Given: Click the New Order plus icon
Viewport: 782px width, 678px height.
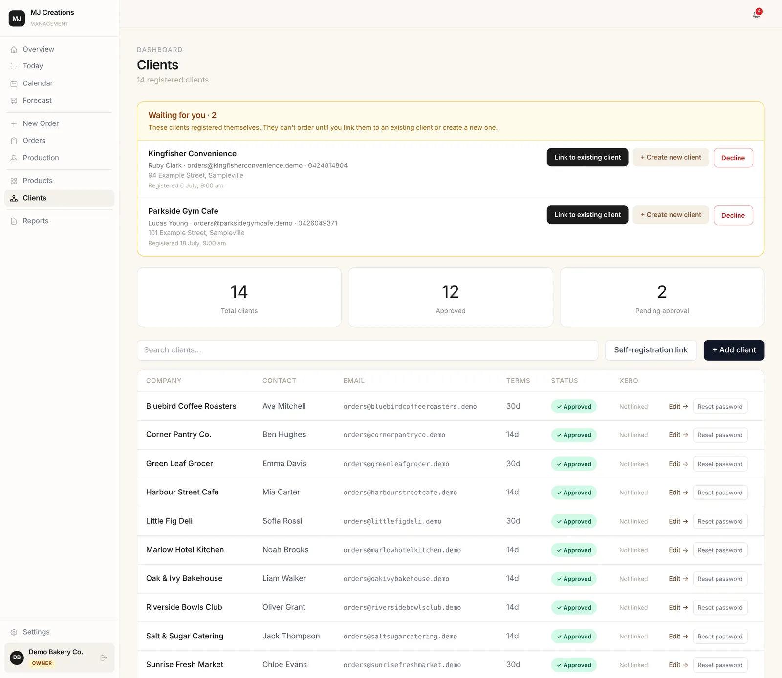Looking at the screenshot, I should click(x=14, y=124).
